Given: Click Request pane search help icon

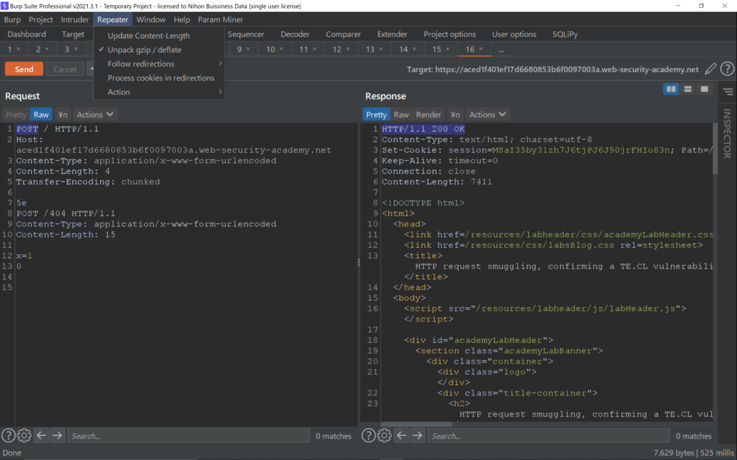Looking at the screenshot, I should tap(9, 435).
